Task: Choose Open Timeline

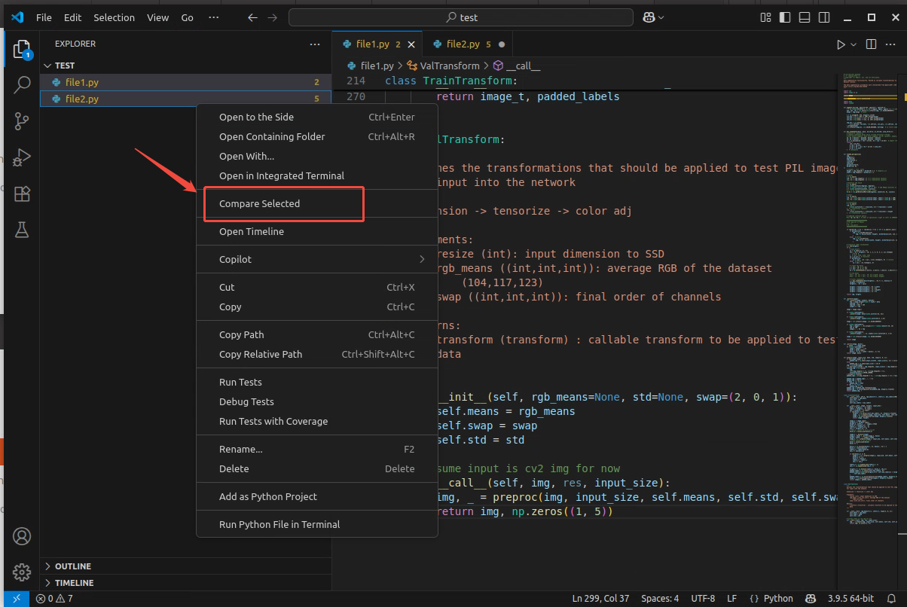Action: (x=317, y=231)
